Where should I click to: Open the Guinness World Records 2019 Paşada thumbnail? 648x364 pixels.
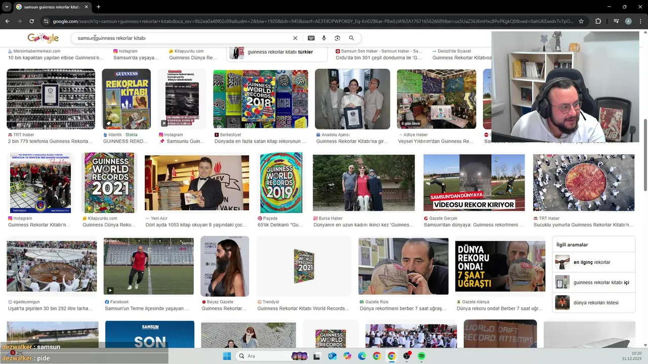pos(281,183)
